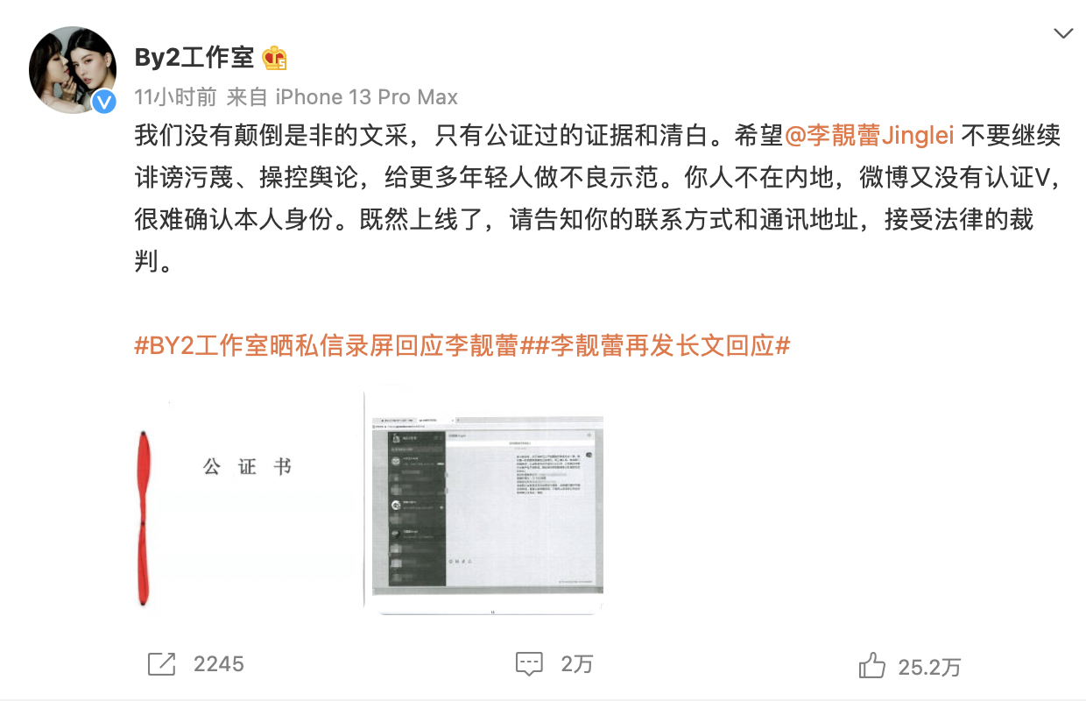Open the By2工作室 username link
The height and width of the screenshot is (701, 1086).
pyautogui.click(x=194, y=58)
